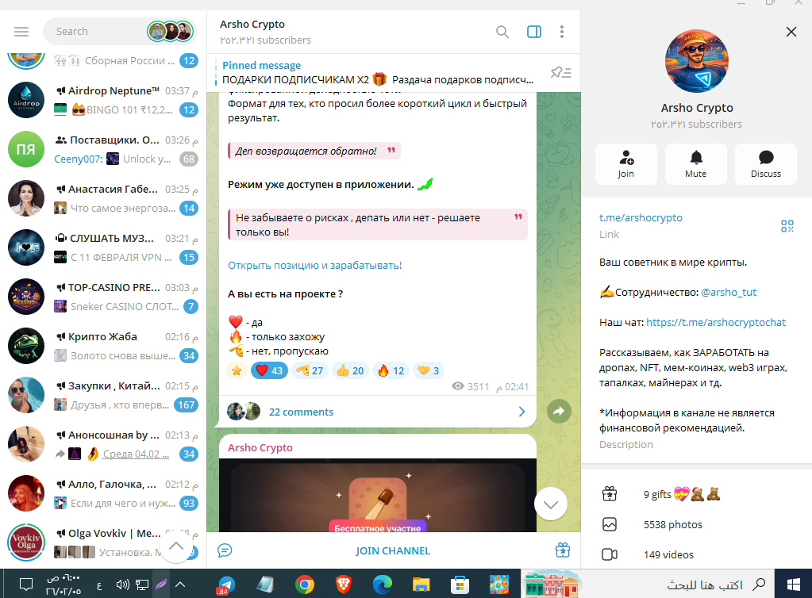Toggle the right info side panel
This screenshot has height=598, width=812.
click(534, 32)
